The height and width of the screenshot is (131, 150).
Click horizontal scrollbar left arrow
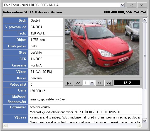pos(5,125)
